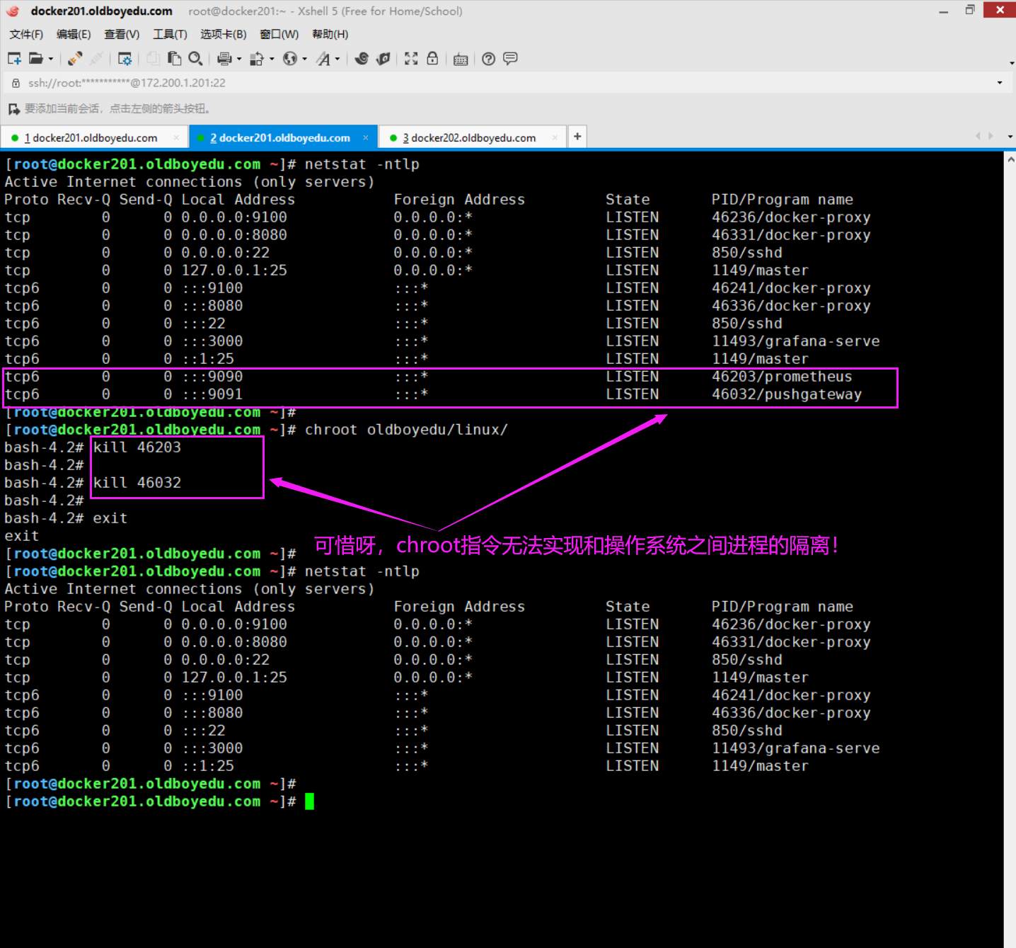The height and width of the screenshot is (948, 1016).
Task: Click the Find magnifier icon
Action: click(x=196, y=59)
